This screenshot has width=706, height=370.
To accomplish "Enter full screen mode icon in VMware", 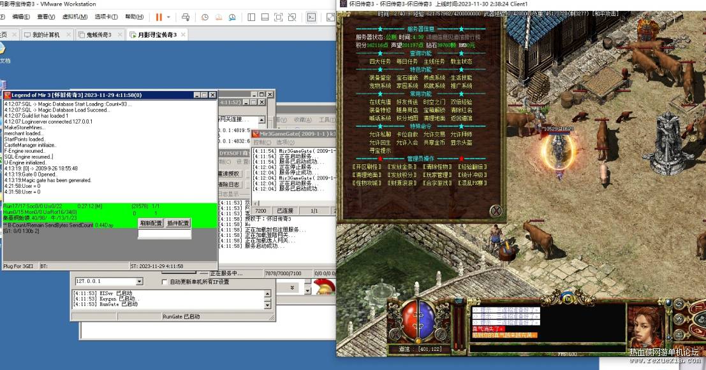I will 279,17.
